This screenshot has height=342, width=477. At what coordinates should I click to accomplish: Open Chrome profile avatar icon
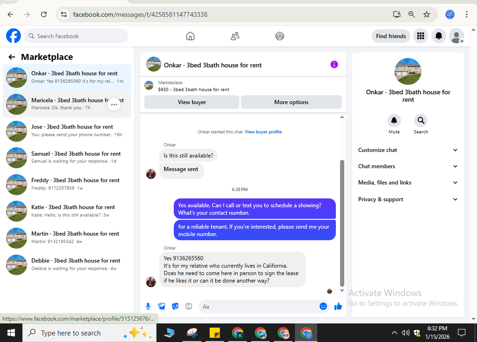[x=450, y=14]
